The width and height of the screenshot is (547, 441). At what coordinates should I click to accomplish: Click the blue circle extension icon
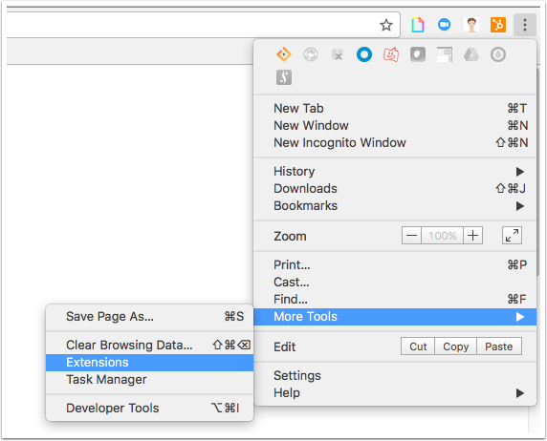pos(364,54)
